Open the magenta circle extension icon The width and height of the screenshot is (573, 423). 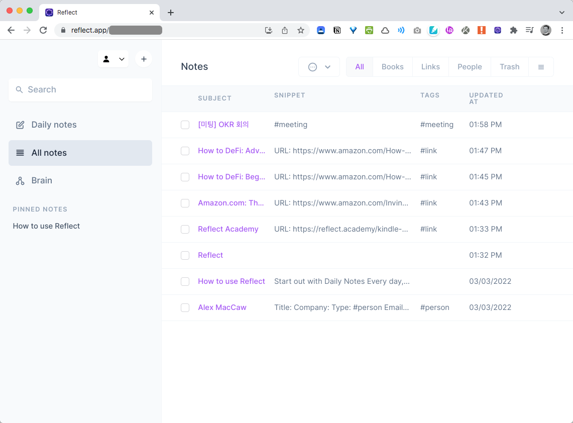pyautogui.click(x=449, y=30)
